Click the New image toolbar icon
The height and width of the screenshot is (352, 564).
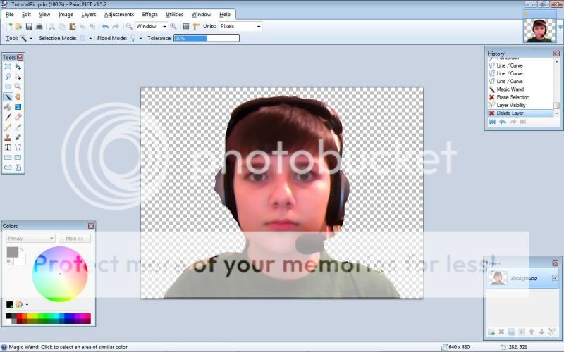tap(8, 26)
